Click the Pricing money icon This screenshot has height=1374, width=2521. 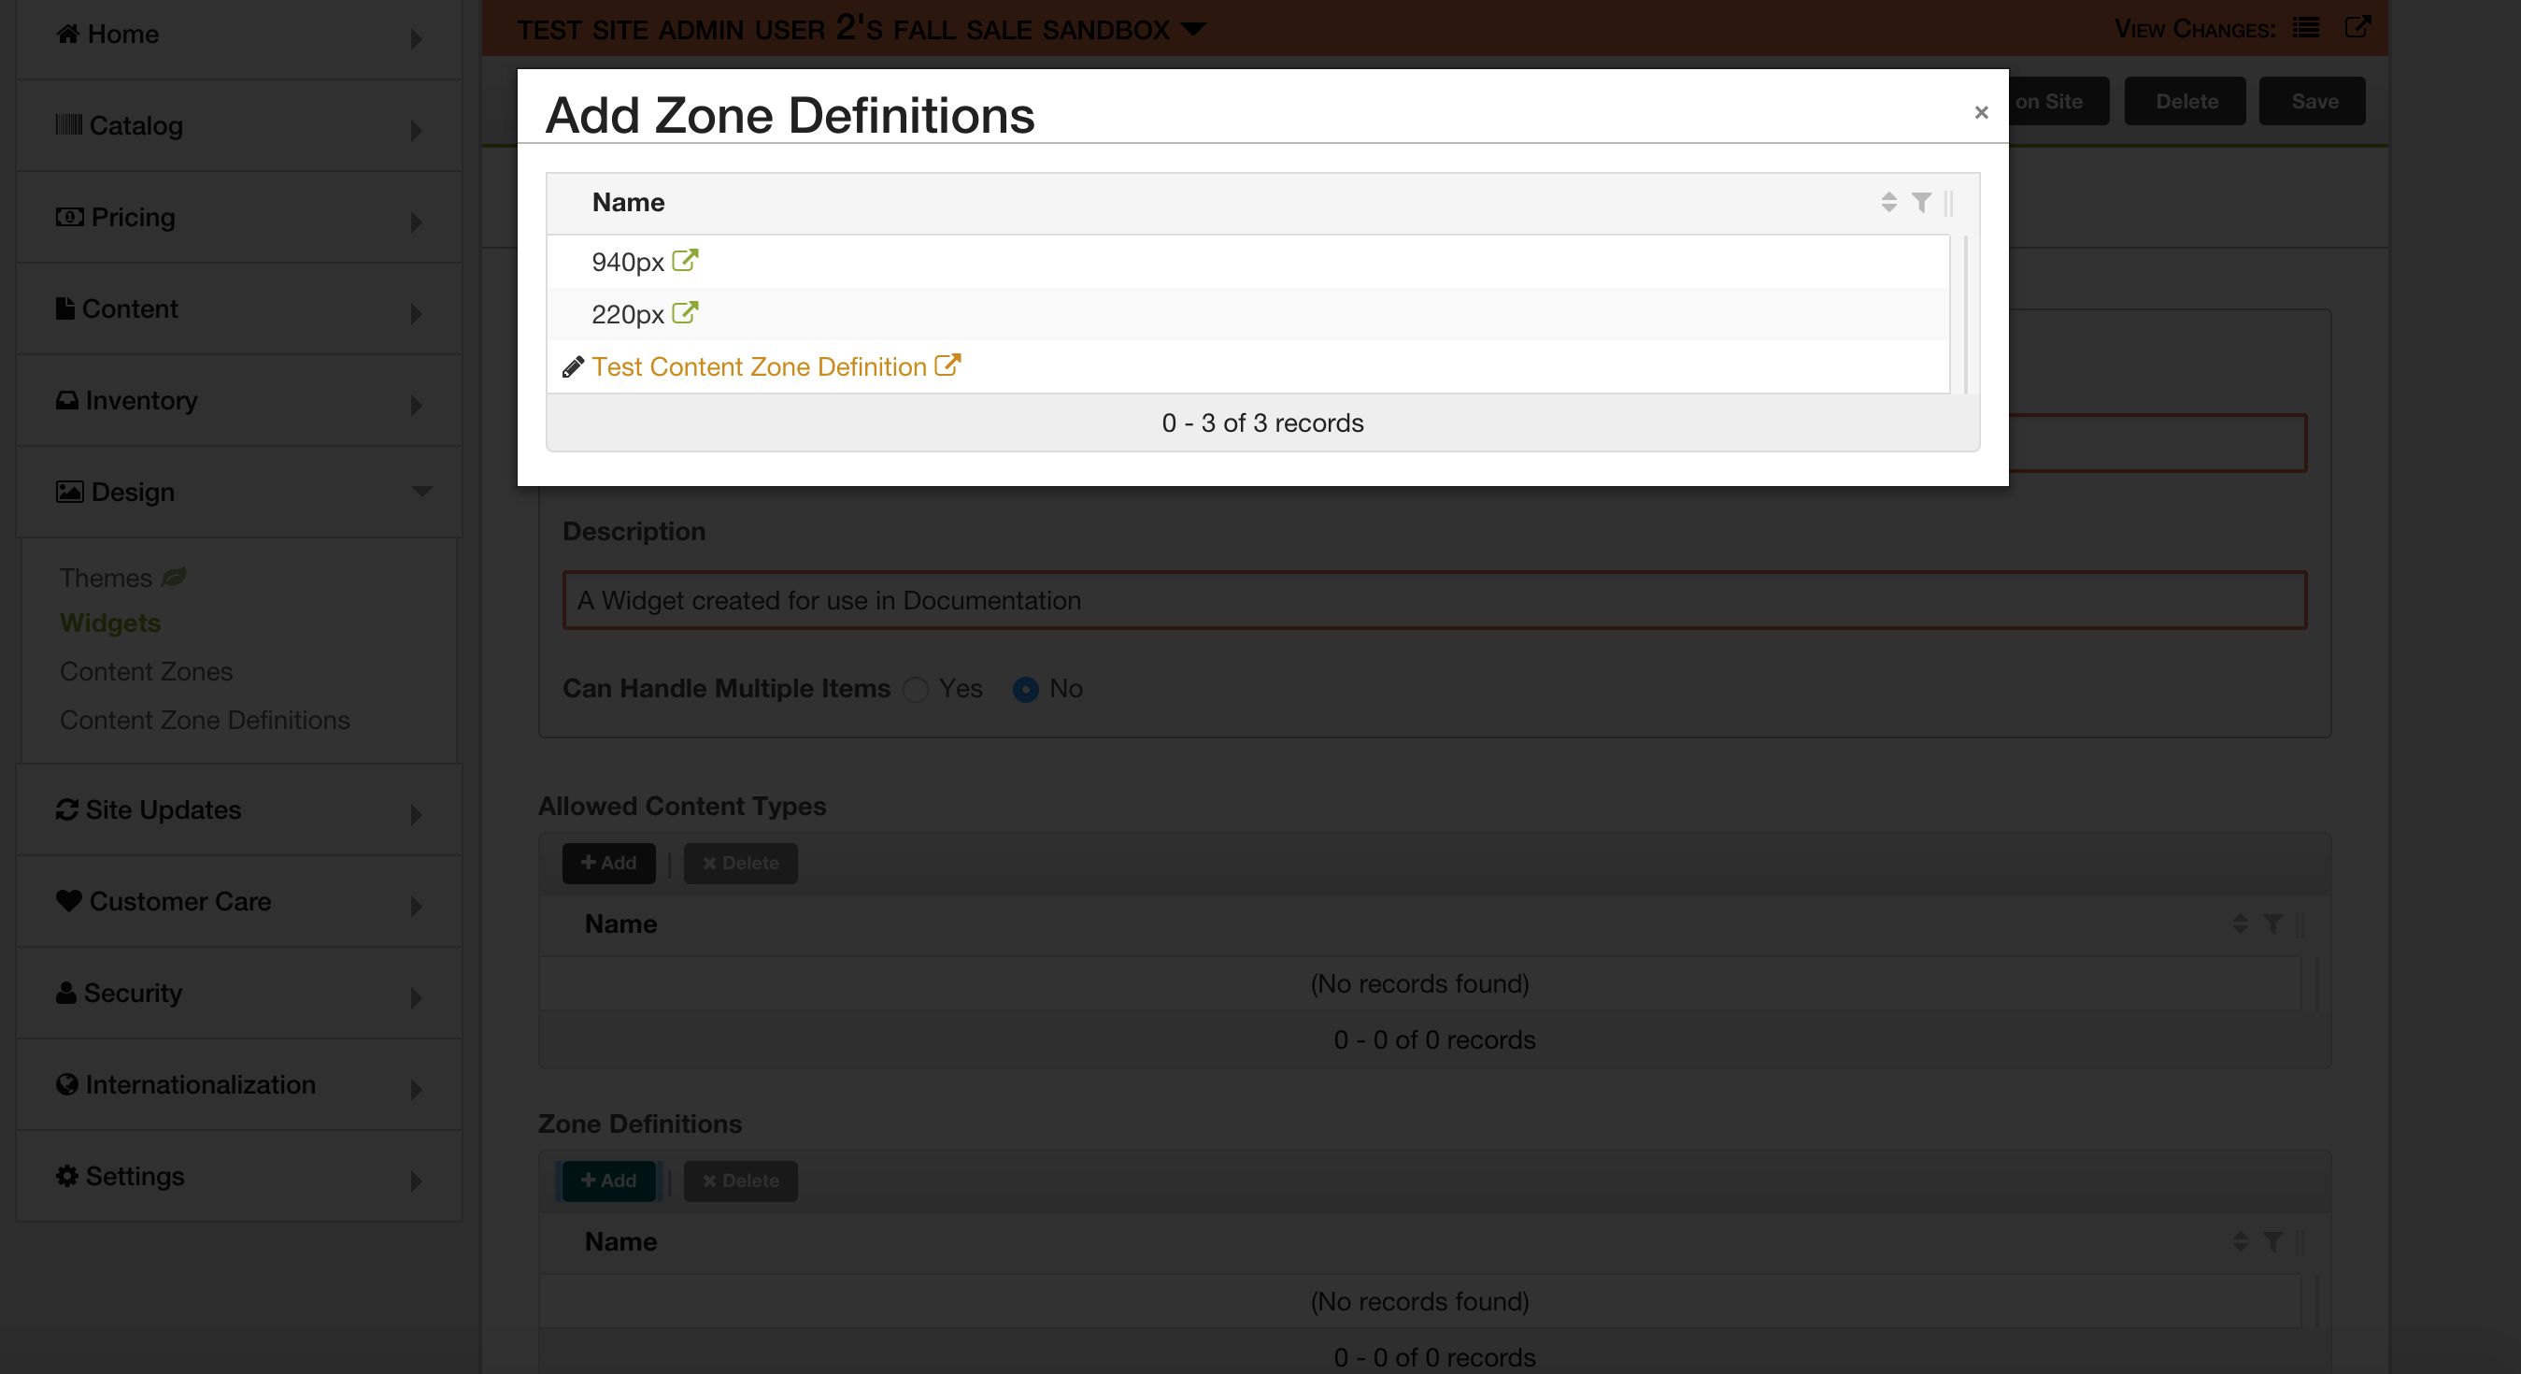[x=69, y=217]
